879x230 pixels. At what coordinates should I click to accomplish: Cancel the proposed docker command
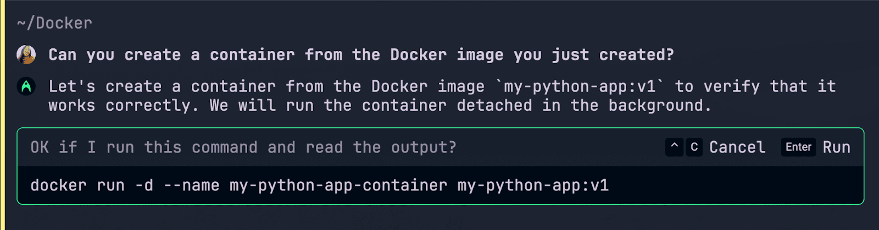[x=737, y=147]
